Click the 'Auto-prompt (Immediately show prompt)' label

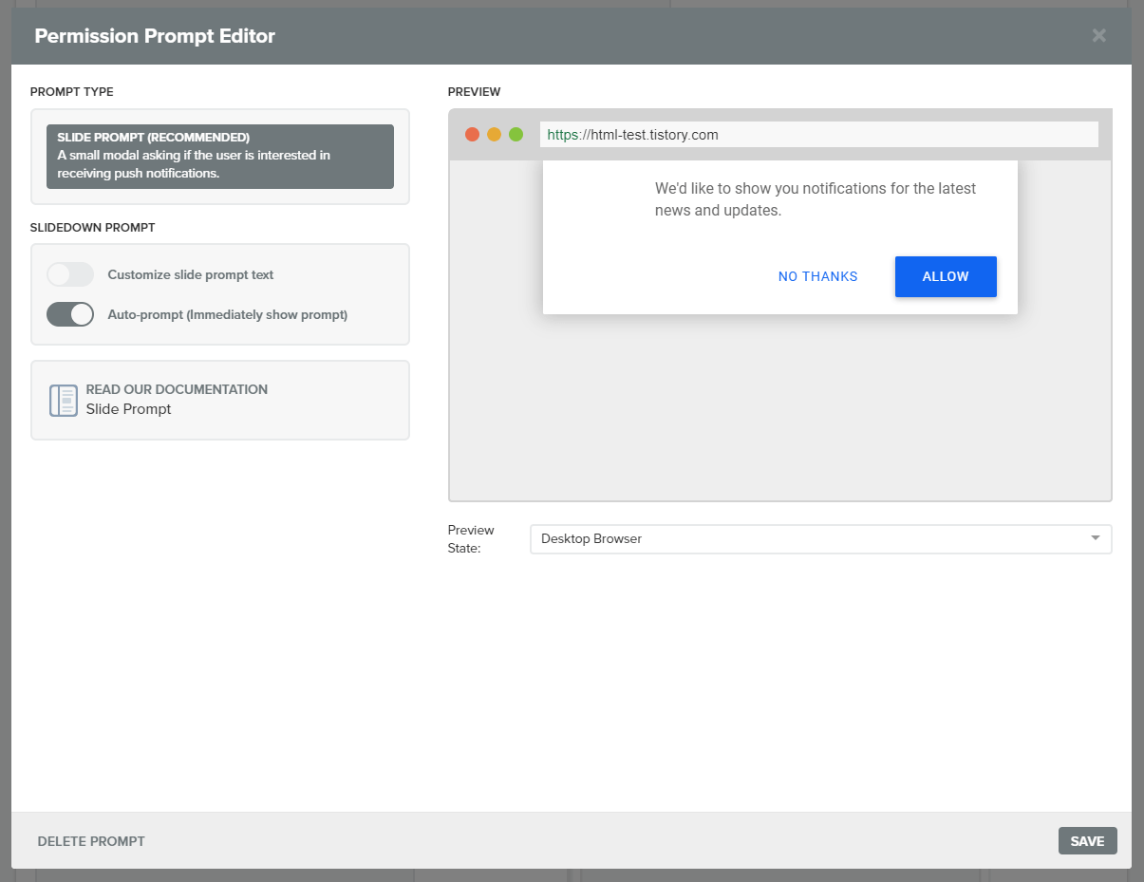(227, 314)
